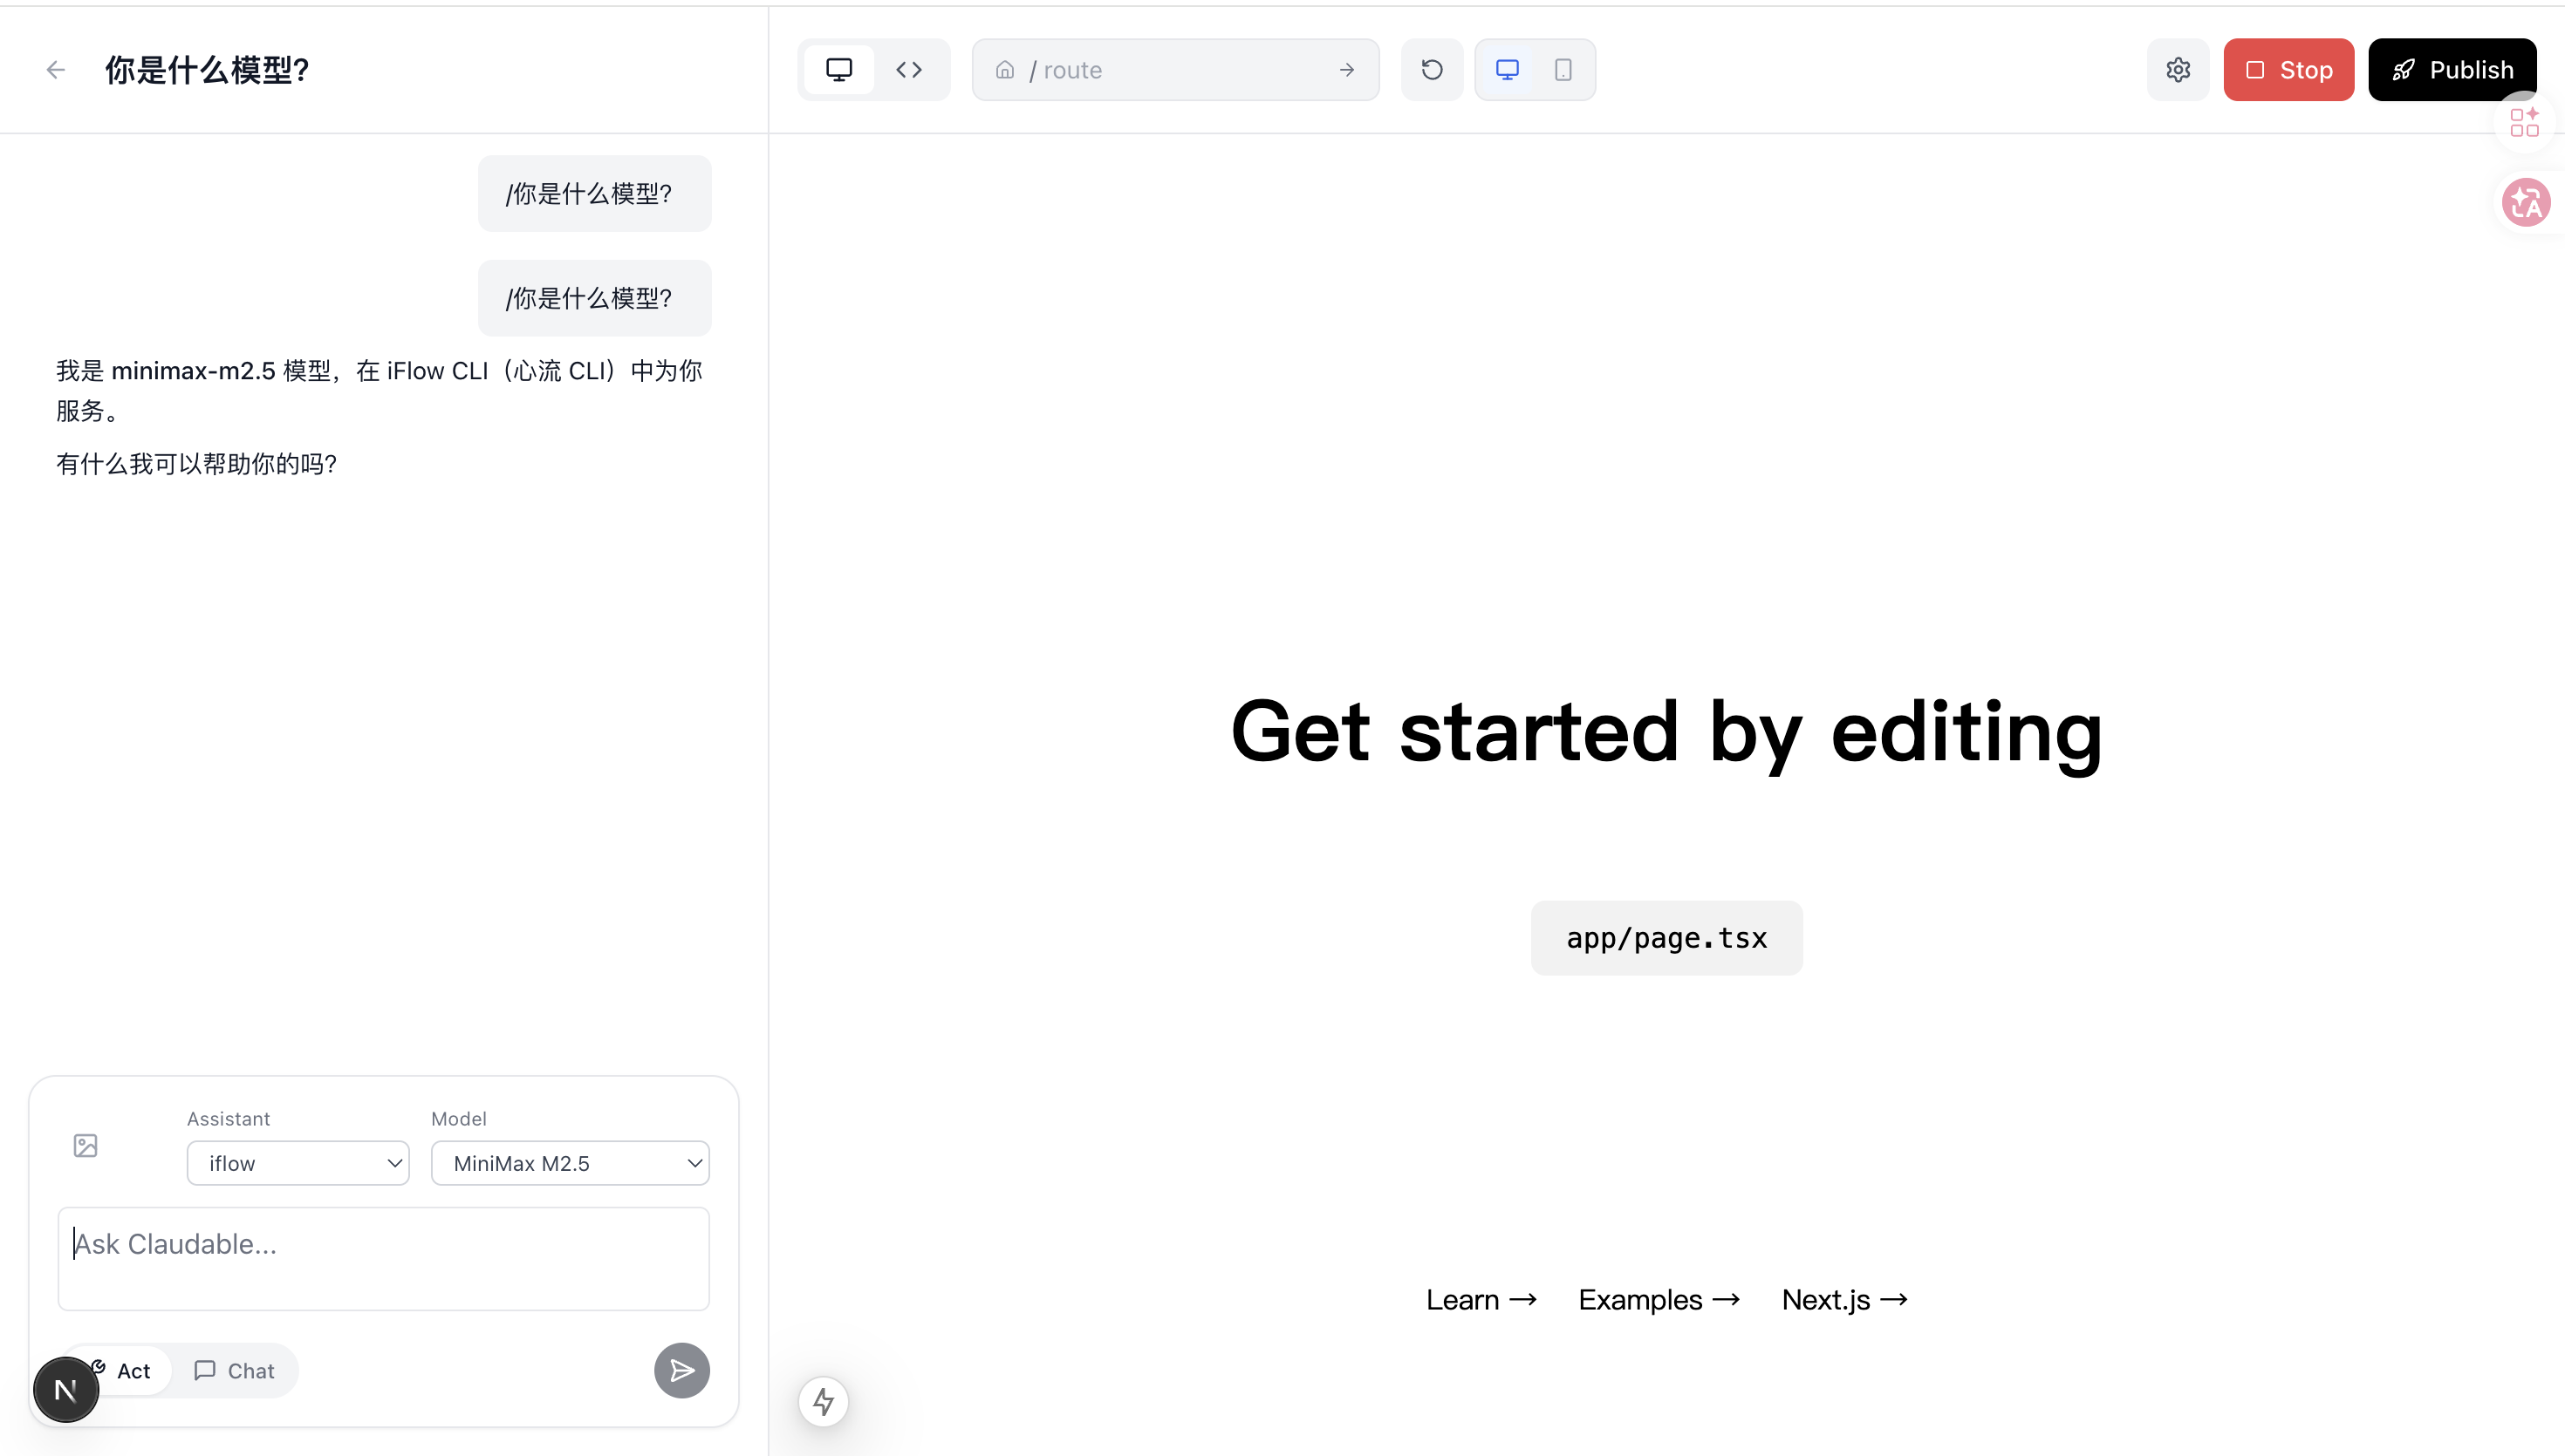Click the send message icon
This screenshot has height=1456, width=2565.
pyautogui.click(x=682, y=1371)
